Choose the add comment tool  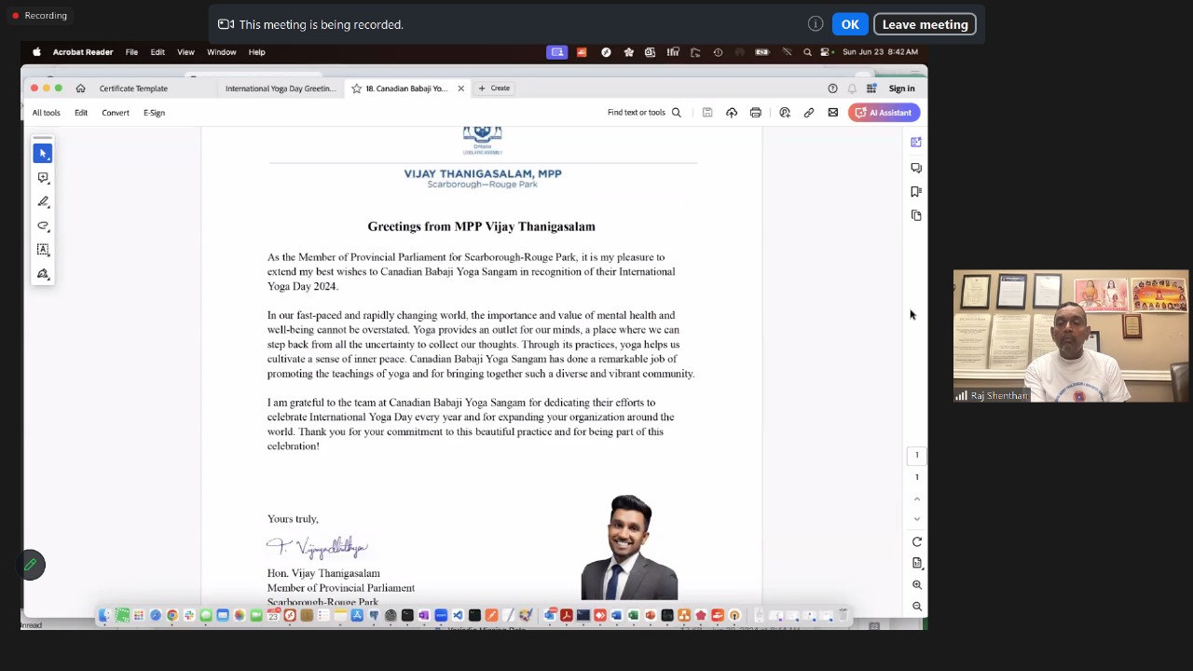click(43, 177)
